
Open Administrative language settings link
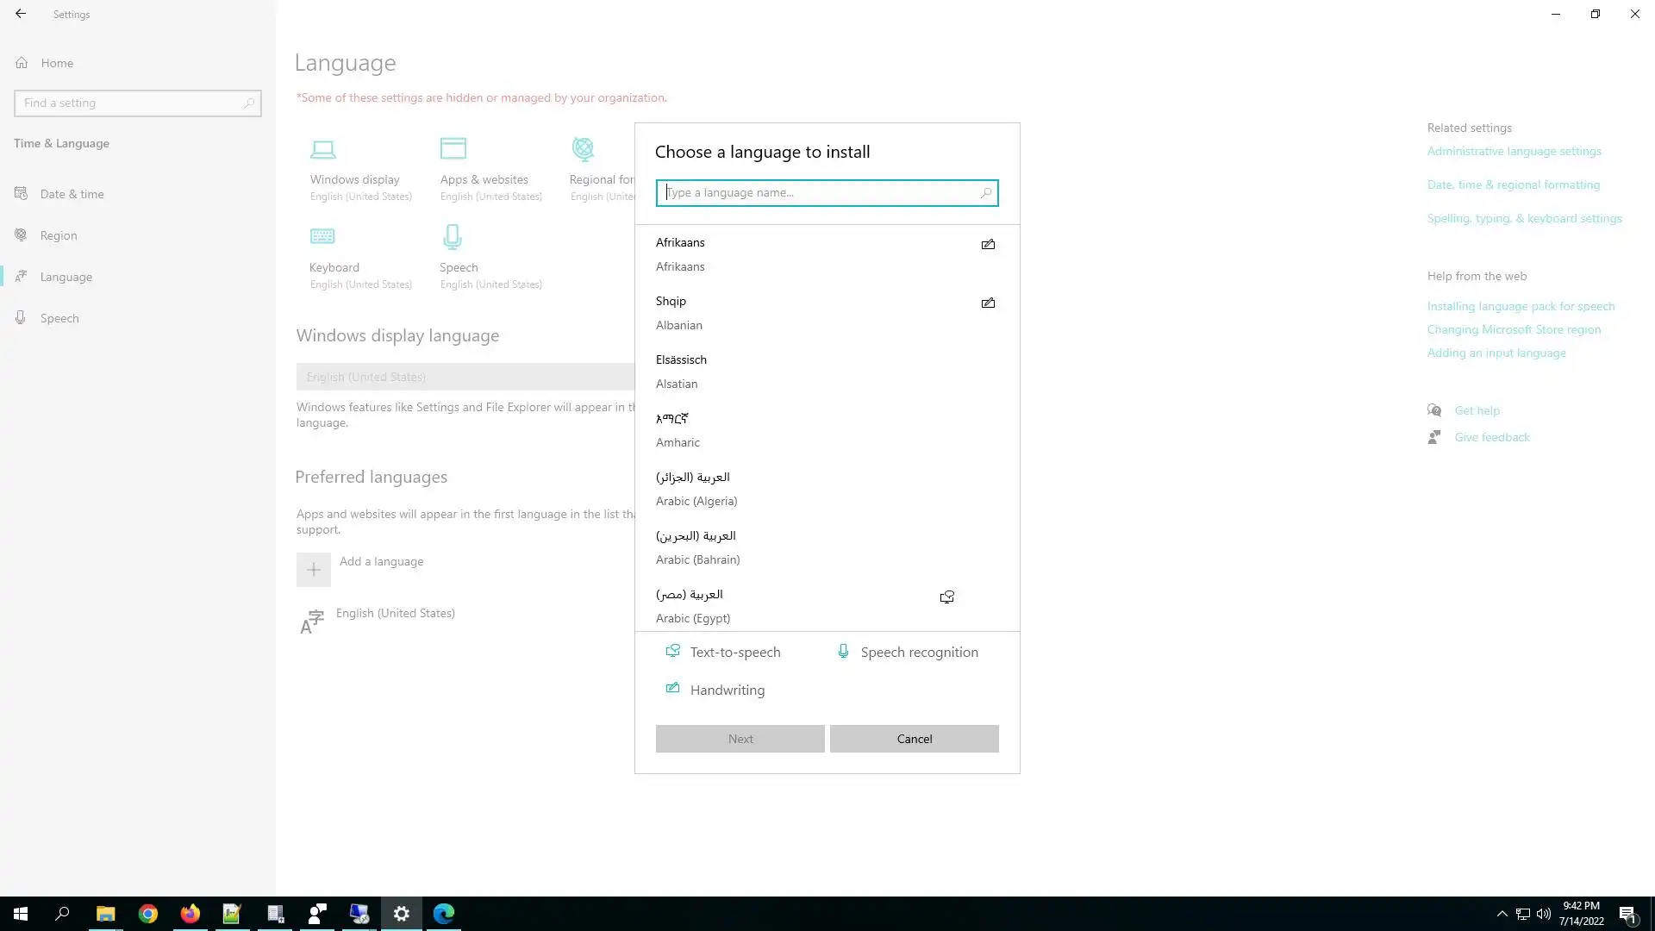pyautogui.click(x=1514, y=151)
